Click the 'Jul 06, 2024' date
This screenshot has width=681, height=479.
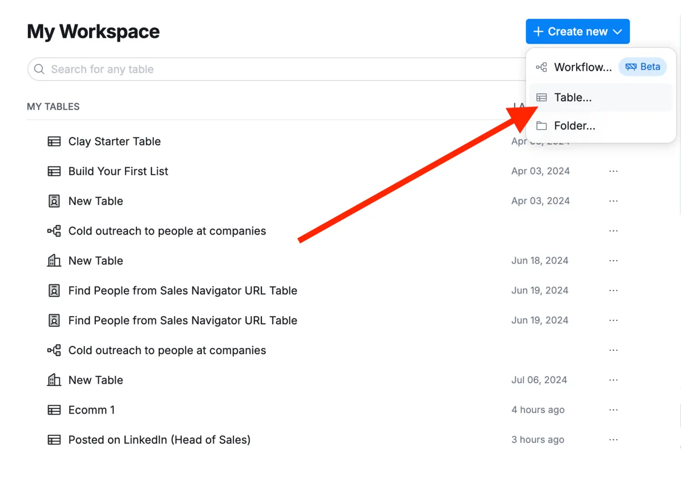[x=539, y=380]
